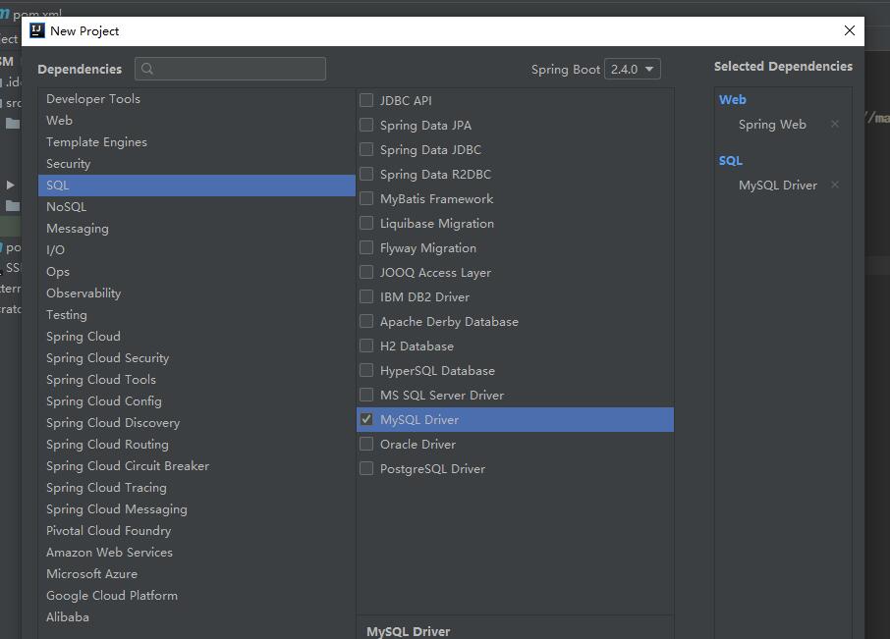Close the New Project dialog

(850, 30)
